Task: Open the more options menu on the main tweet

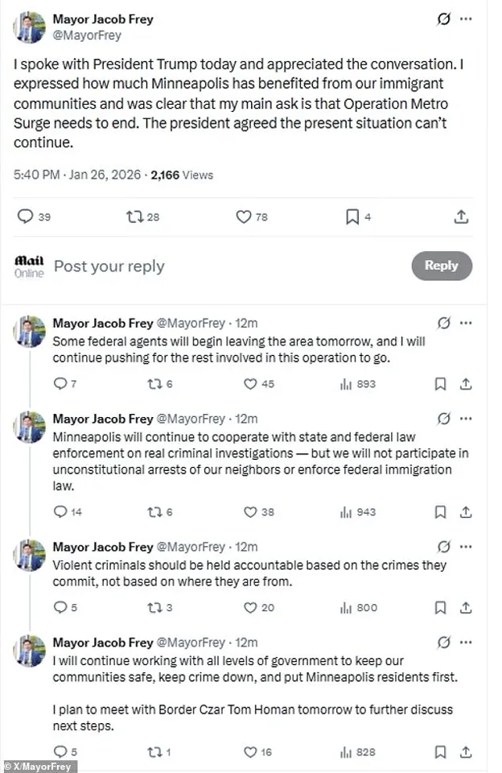Action: click(x=467, y=19)
